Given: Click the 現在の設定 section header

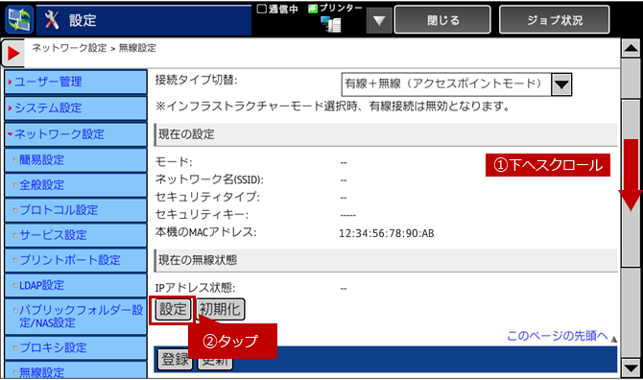Looking at the screenshot, I should click(x=386, y=134).
